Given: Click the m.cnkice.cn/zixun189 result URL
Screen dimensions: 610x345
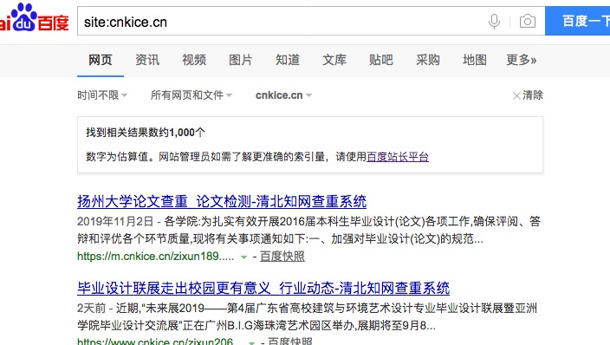Looking at the screenshot, I should [156, 257].
